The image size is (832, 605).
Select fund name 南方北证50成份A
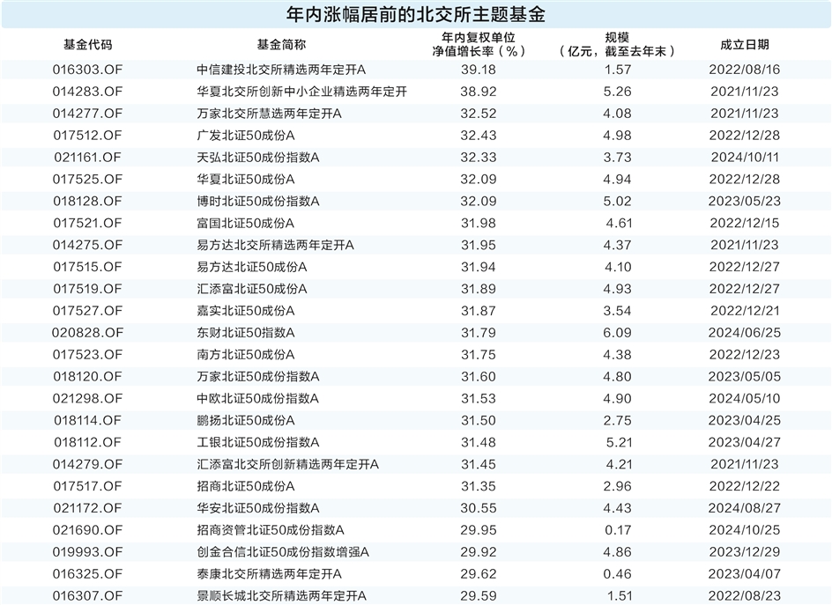(x=246, y=354)
